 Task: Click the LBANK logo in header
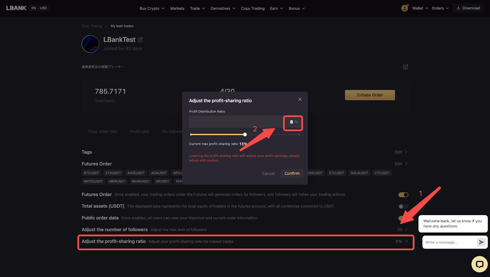[16, 8]
